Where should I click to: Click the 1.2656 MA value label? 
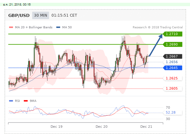pos(173,62)
